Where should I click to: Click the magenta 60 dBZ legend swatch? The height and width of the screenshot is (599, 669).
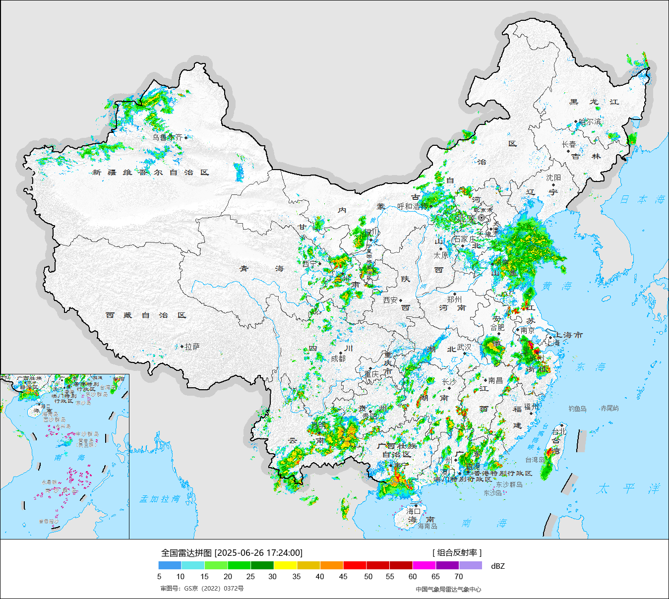(x=424, y=565)
